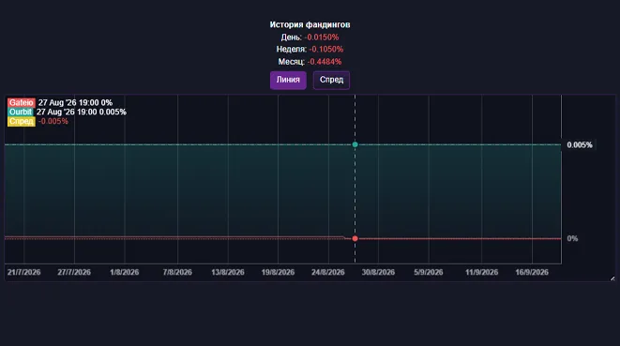Click the yellow Спред legend label

point(22,121)
